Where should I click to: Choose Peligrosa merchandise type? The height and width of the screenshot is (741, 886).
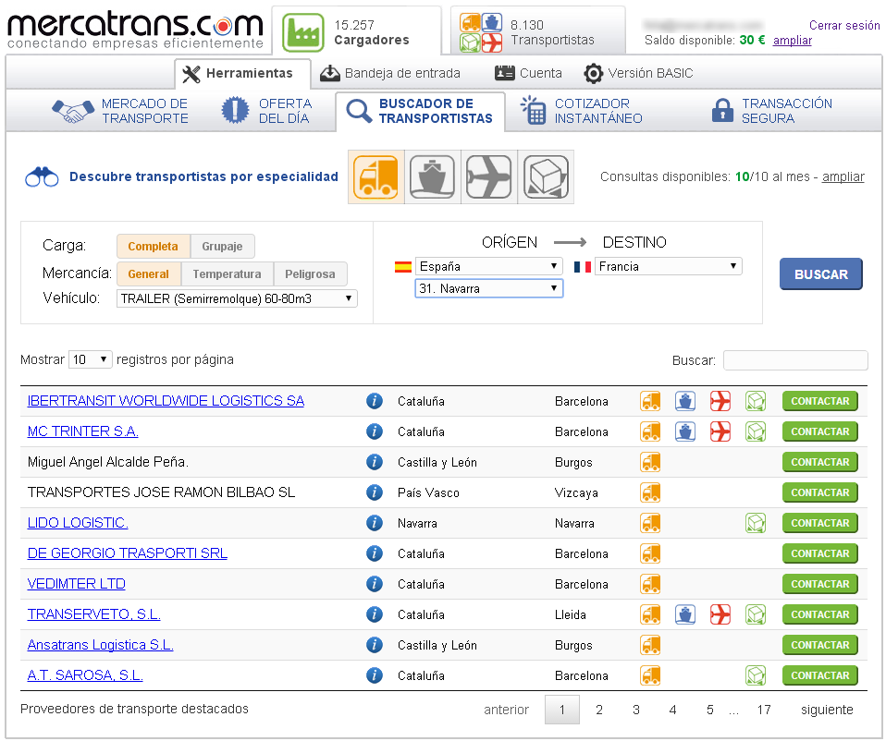tap(310, 273)
